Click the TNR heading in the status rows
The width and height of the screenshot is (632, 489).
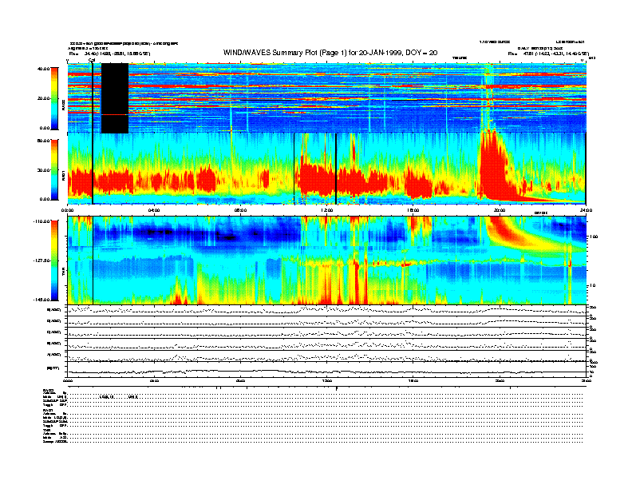pos(46,430)
